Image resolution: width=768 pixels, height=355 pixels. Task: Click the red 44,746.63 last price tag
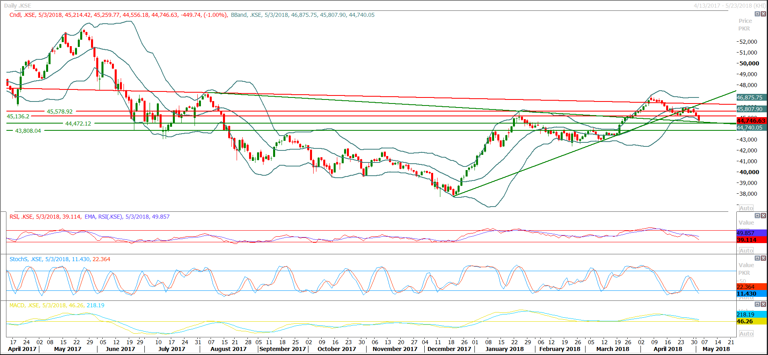point(752,121)
